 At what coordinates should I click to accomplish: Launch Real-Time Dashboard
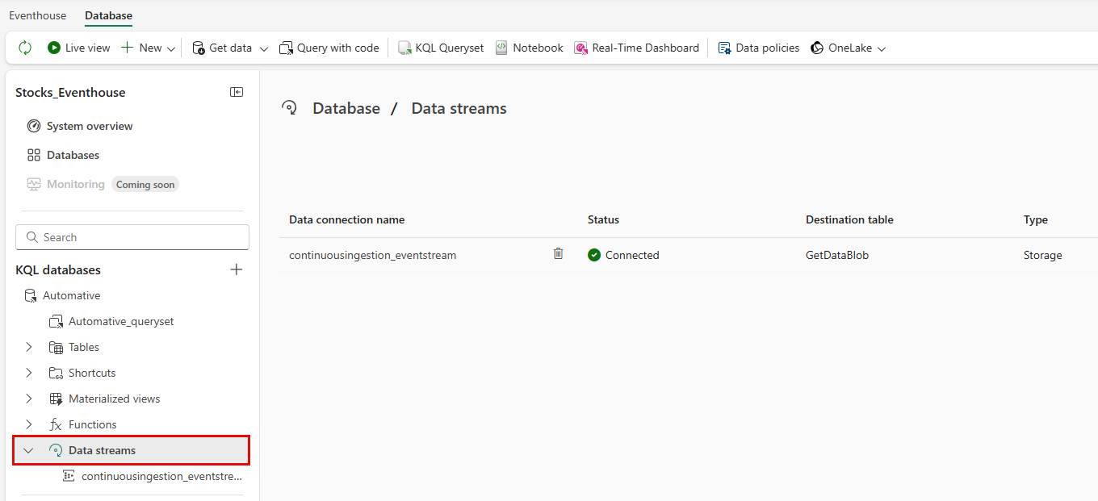click(636, 48)
